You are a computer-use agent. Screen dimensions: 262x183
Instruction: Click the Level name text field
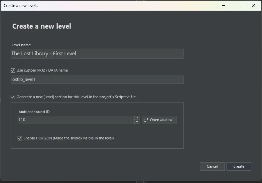pyautogui.click(x=97, y=54)
